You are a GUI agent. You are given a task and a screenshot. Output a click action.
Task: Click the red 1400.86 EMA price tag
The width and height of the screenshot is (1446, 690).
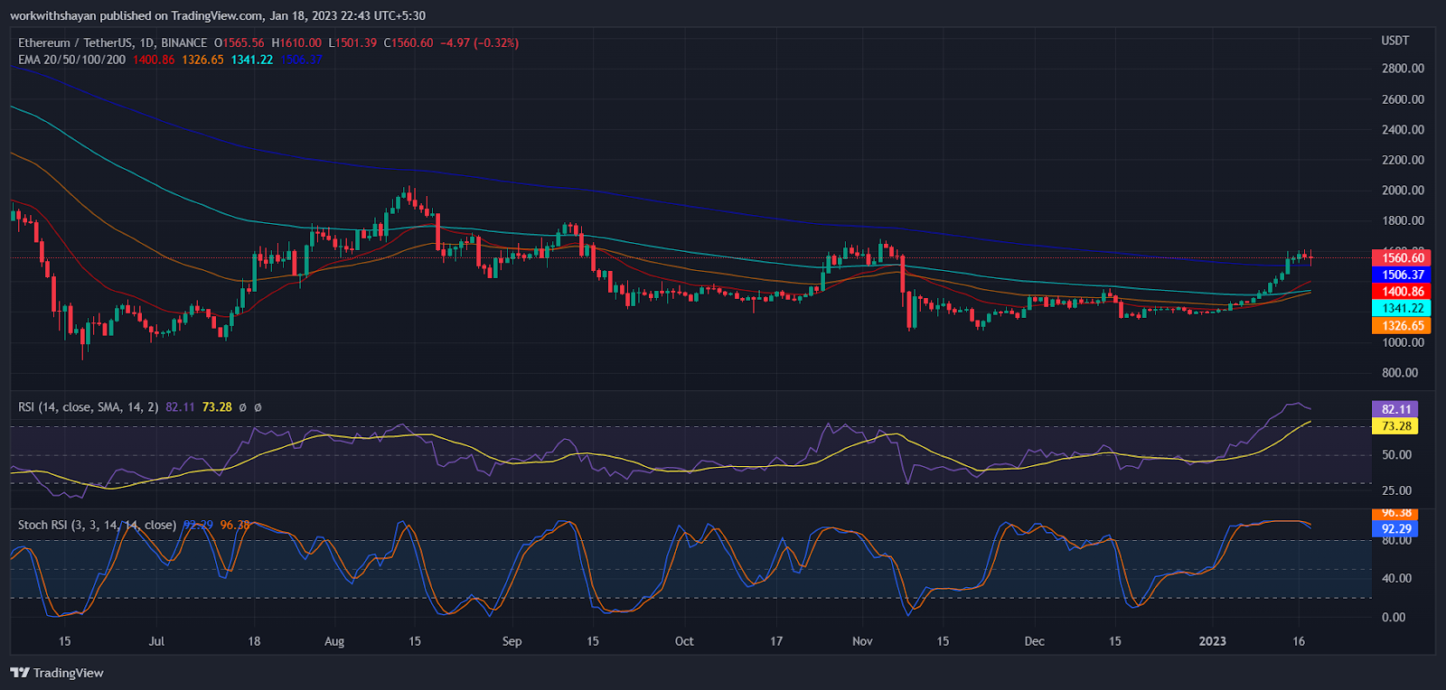coord(1401,292)
